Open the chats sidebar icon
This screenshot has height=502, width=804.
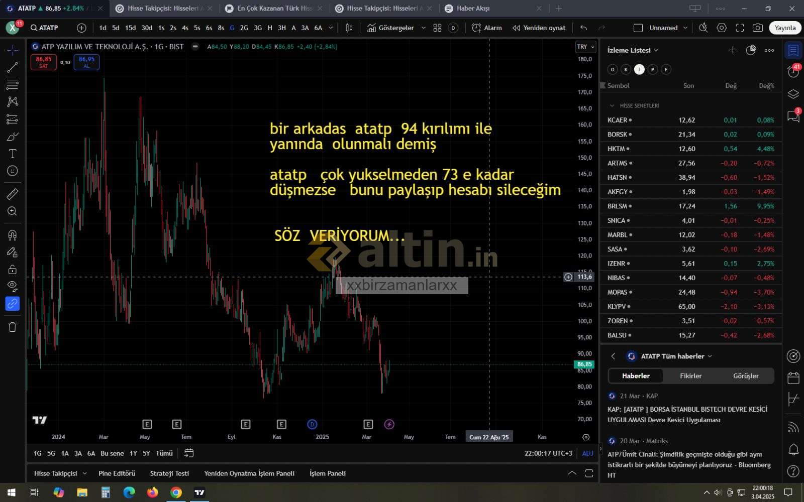point(793,116)
